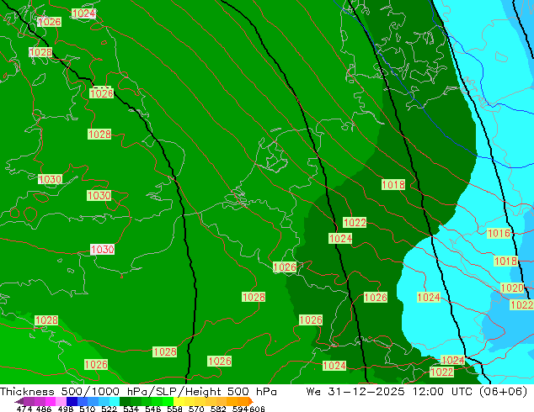Click the 570 legend value
The height and width of the screenshot is (412, 534).
pyautogui.click(x=196, y=409)
